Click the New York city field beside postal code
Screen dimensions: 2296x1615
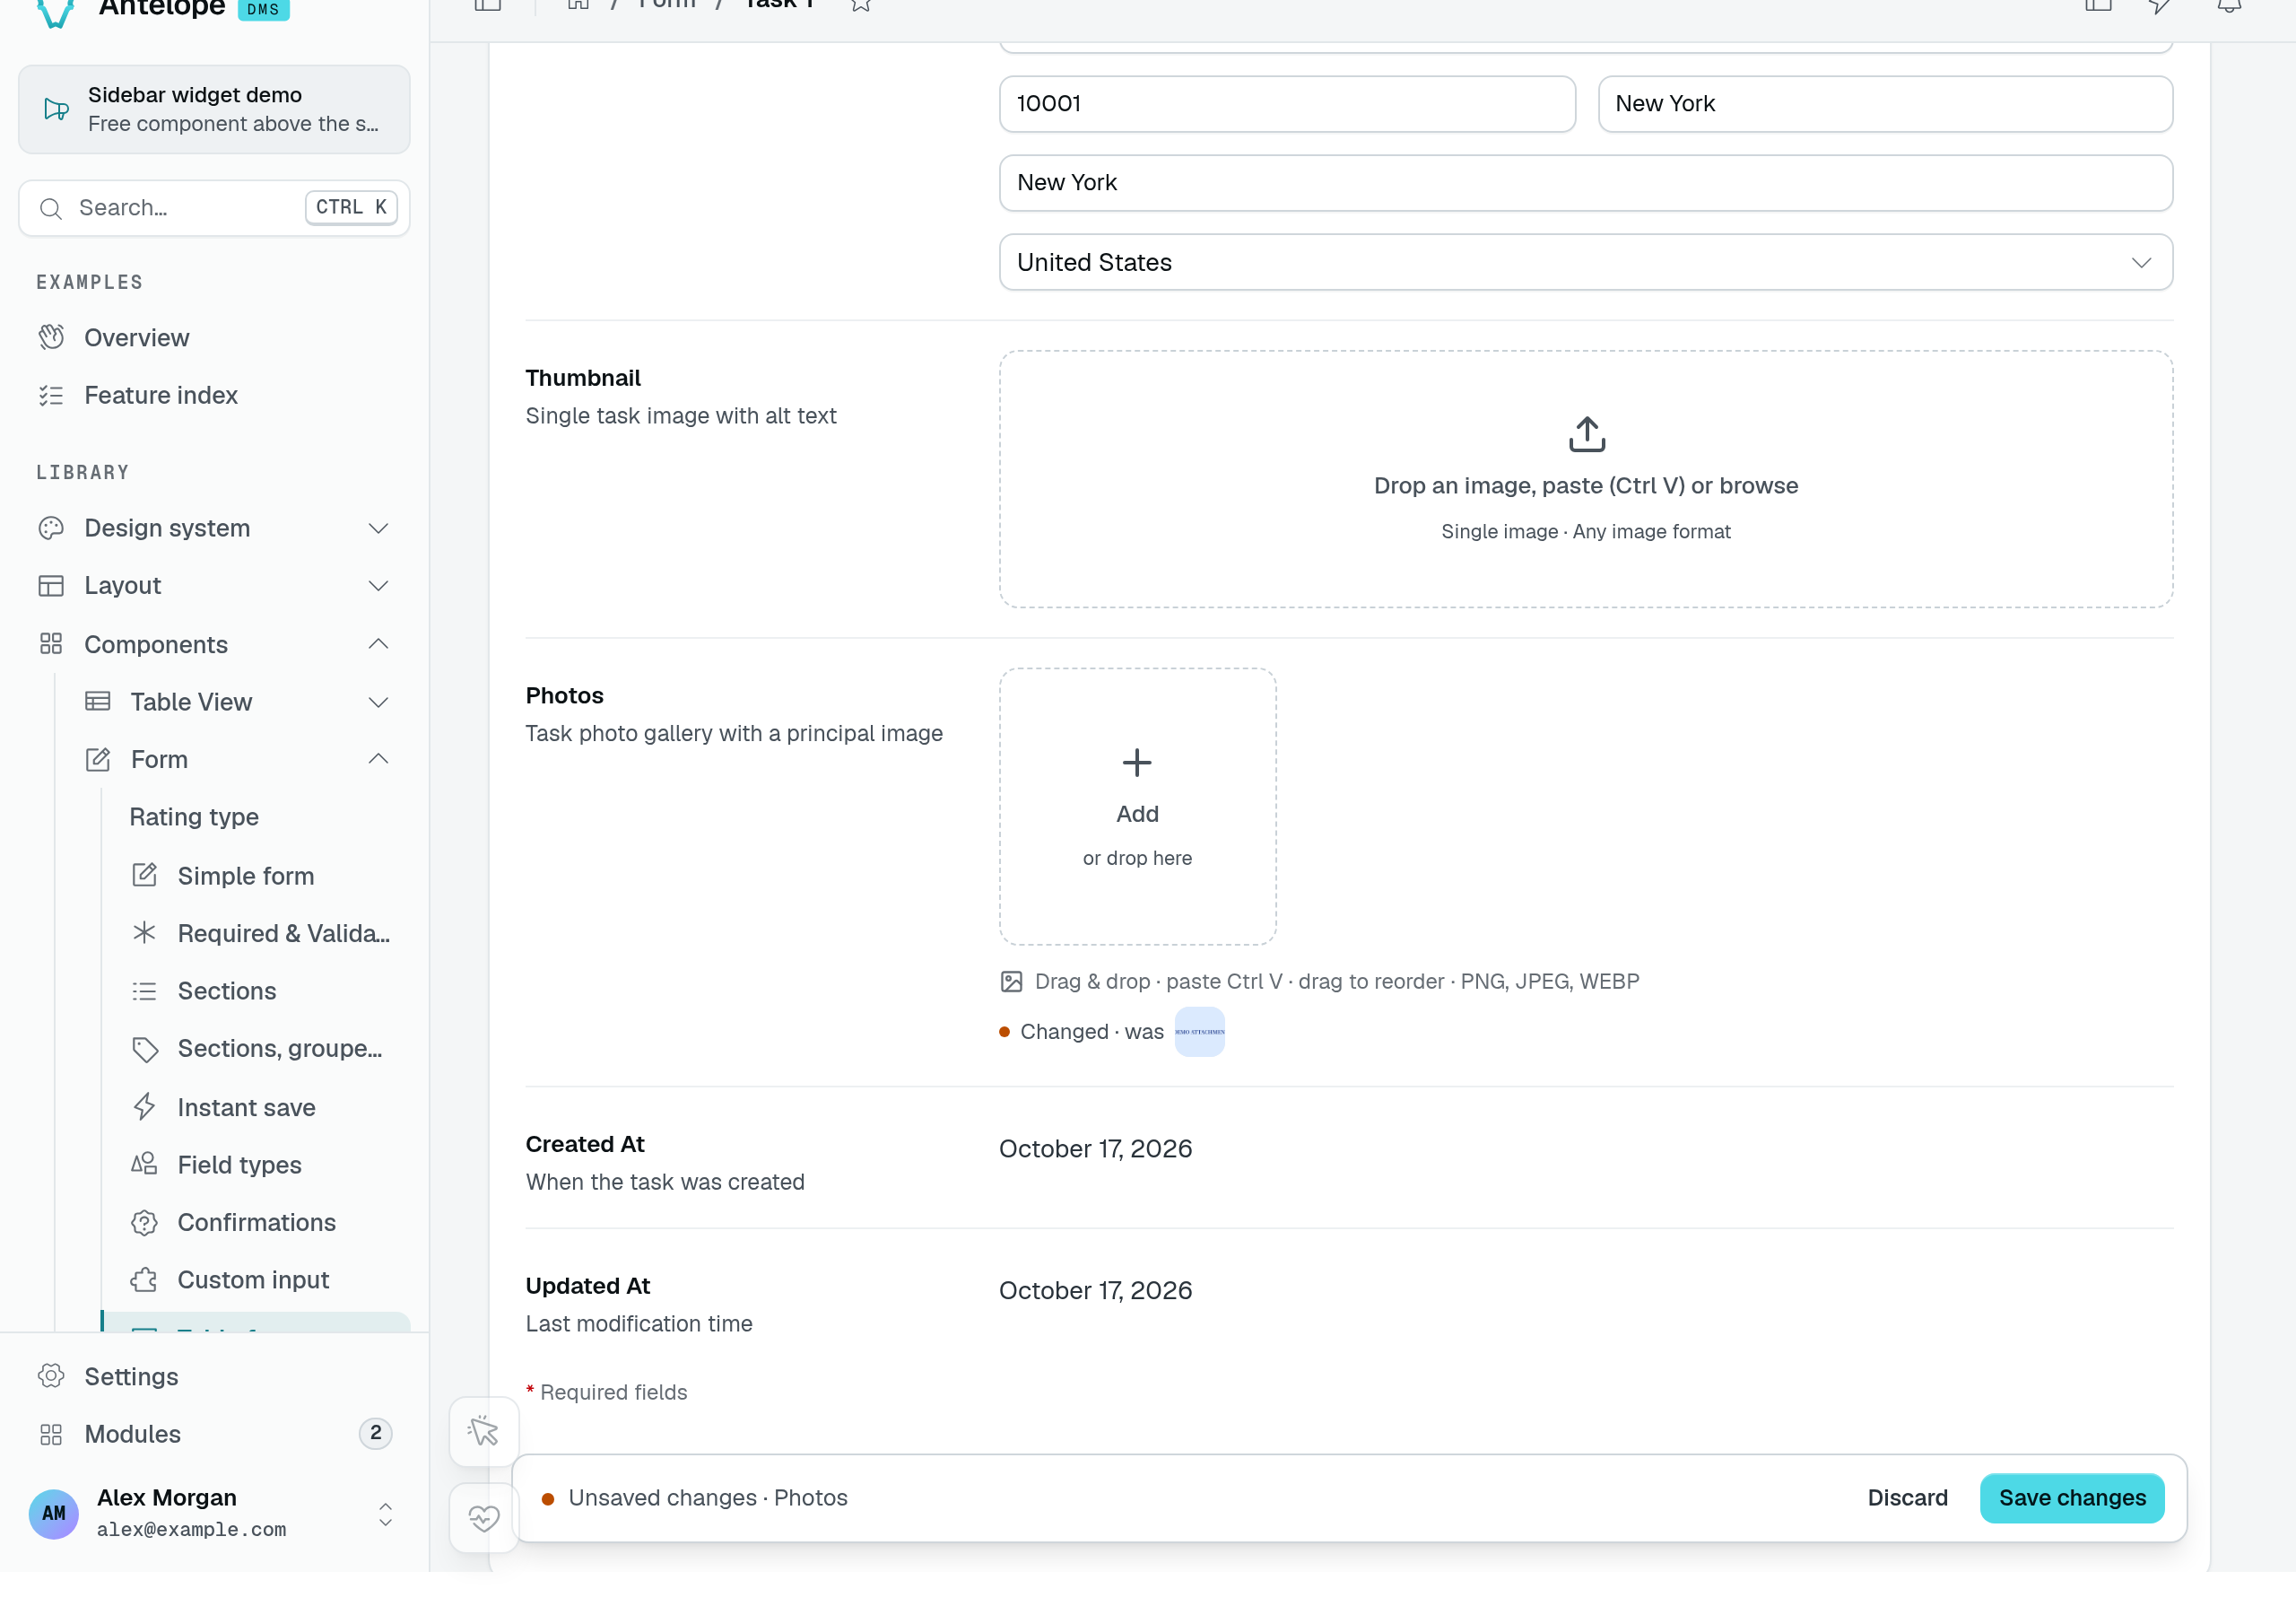pyautogui.click(x=1885, y=104)
